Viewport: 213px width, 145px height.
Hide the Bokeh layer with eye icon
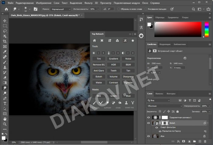tap(148, 123)
